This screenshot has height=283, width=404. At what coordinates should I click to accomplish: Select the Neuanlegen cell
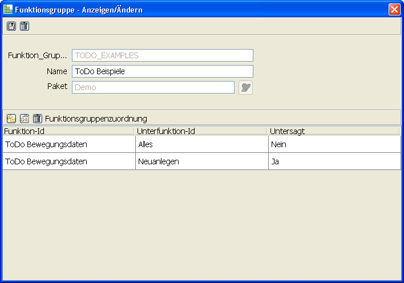201,161
